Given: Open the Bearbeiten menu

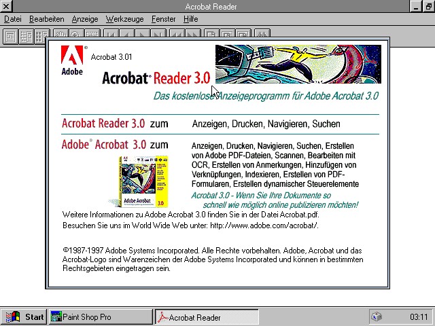Looking at the screenshot, I should (x=47, y=19).
